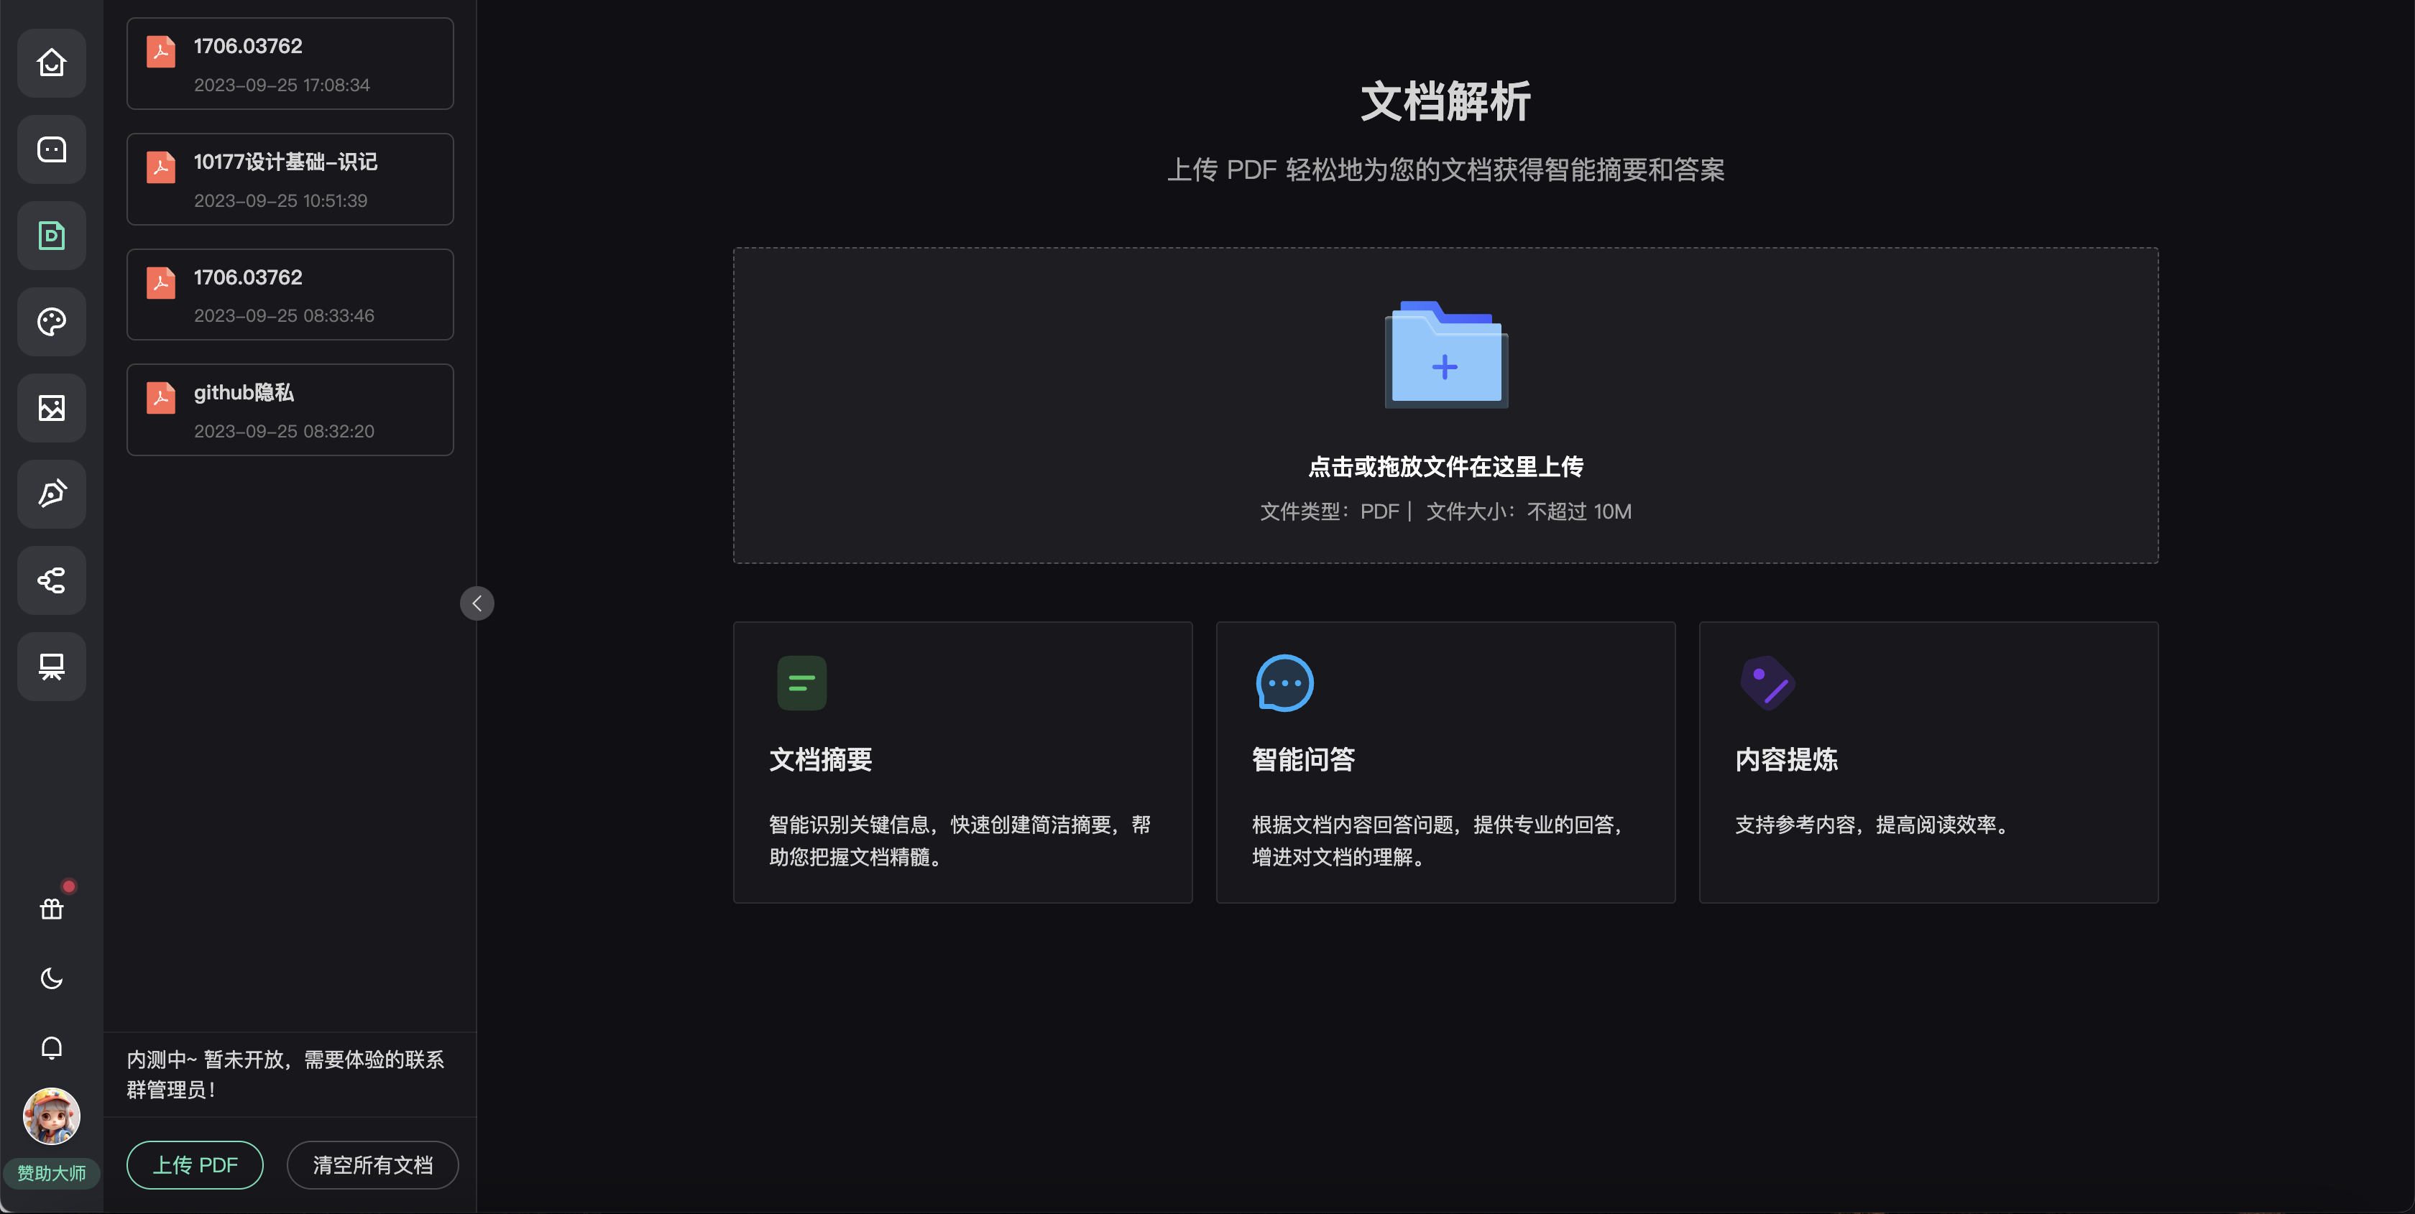Open the palette drawing icon
The width and height of the screenshot is (2415, 1214).
52,321
